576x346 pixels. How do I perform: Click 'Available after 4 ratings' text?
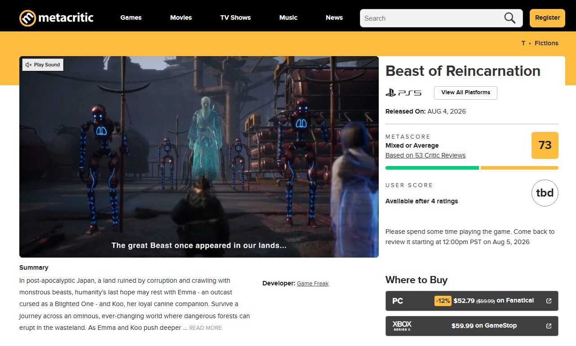coord(421,201)
